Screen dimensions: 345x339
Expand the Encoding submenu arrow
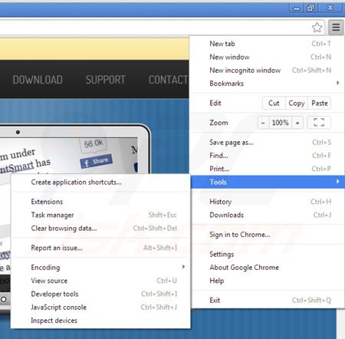click(x=183, y=267)
